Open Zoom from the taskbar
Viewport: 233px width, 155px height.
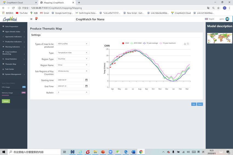tap(110, 152)
